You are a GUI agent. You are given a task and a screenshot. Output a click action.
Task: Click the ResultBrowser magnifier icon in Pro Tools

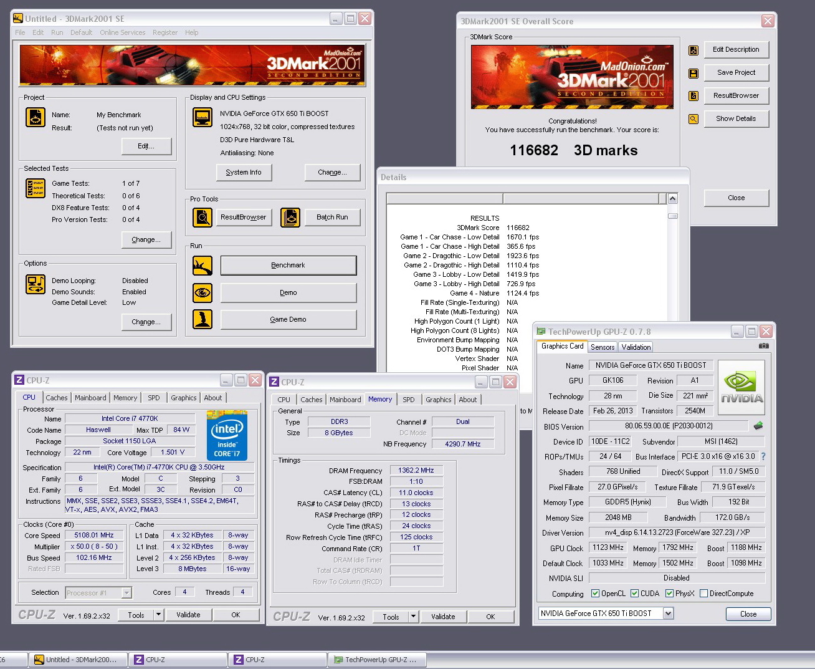point(203,217)
